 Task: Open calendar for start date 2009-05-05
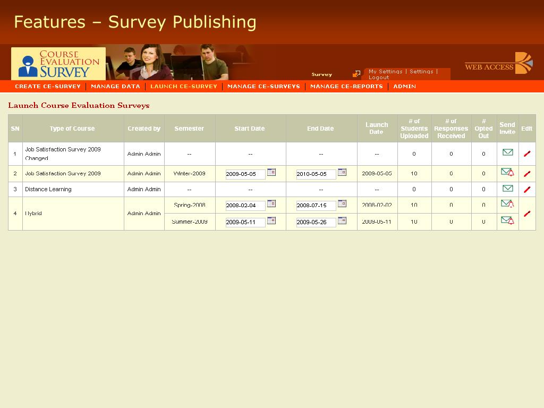(x=271, y=172)
